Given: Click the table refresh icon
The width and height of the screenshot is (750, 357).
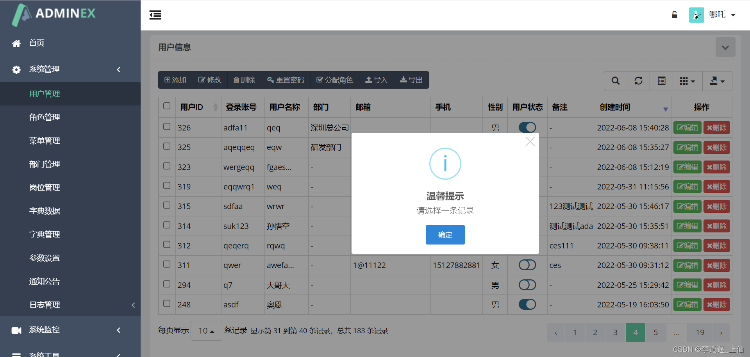Looking at the screenshot, I should tap(638, 81).
